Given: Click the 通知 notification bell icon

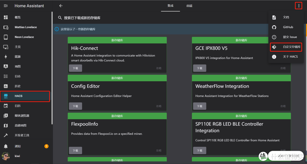Looking at the screenshot, I should tap(6, 146).
